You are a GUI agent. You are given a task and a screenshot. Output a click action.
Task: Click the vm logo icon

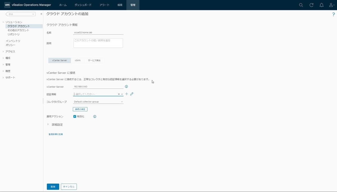pyautogui.click(x=7, y=5)
